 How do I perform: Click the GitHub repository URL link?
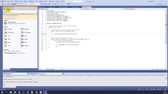16,23
